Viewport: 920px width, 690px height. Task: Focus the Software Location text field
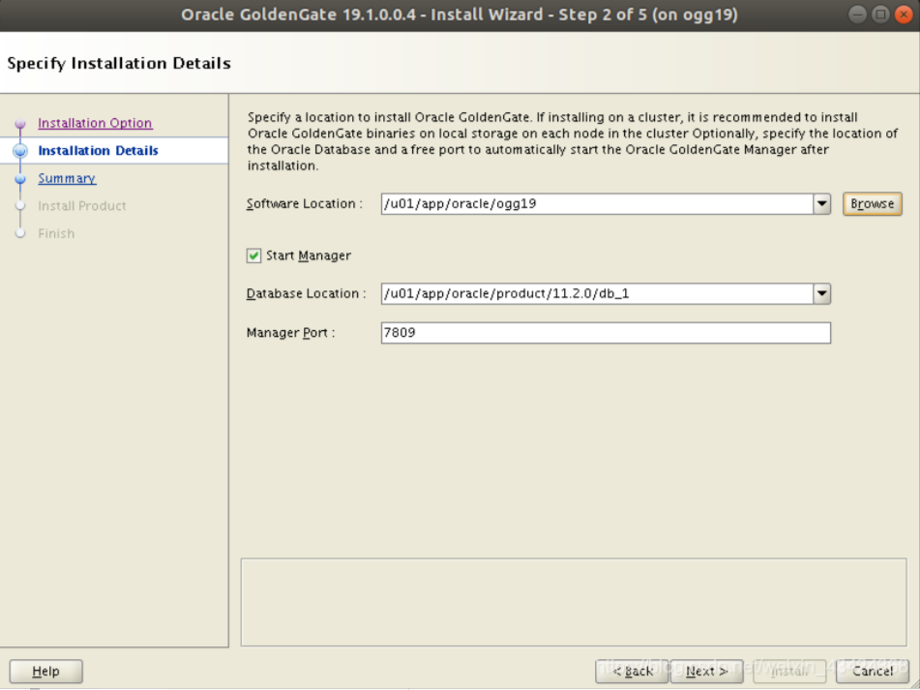pyautogui.click(x=597, y=204)
